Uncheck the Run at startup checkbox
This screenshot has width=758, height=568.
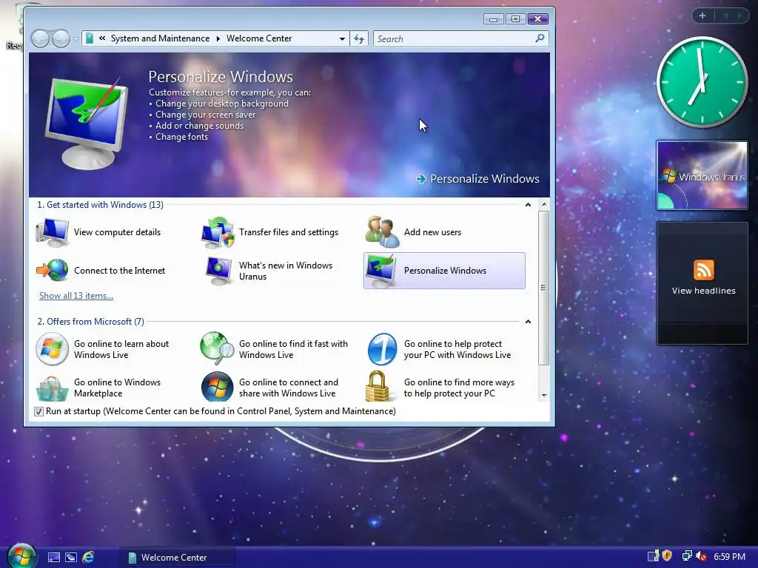pos(38,411)
